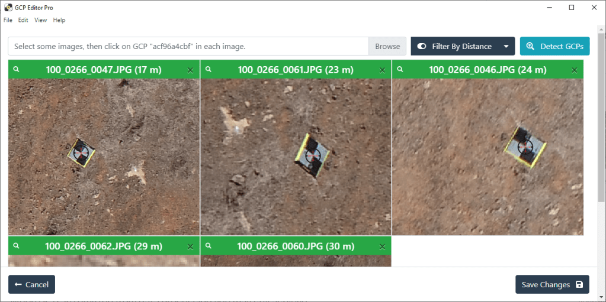Click GCP target in 100_0266_0061.JPG image
Image resolution: width=606 pixels, height=302 pixels.
pyautogui.click(x=313, y=156)
